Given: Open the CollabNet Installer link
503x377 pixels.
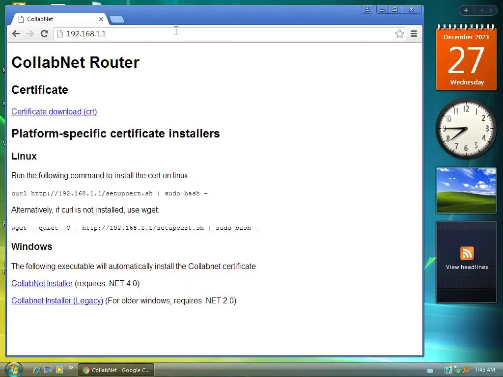Looking at the screenshot, I should (42, 283).
